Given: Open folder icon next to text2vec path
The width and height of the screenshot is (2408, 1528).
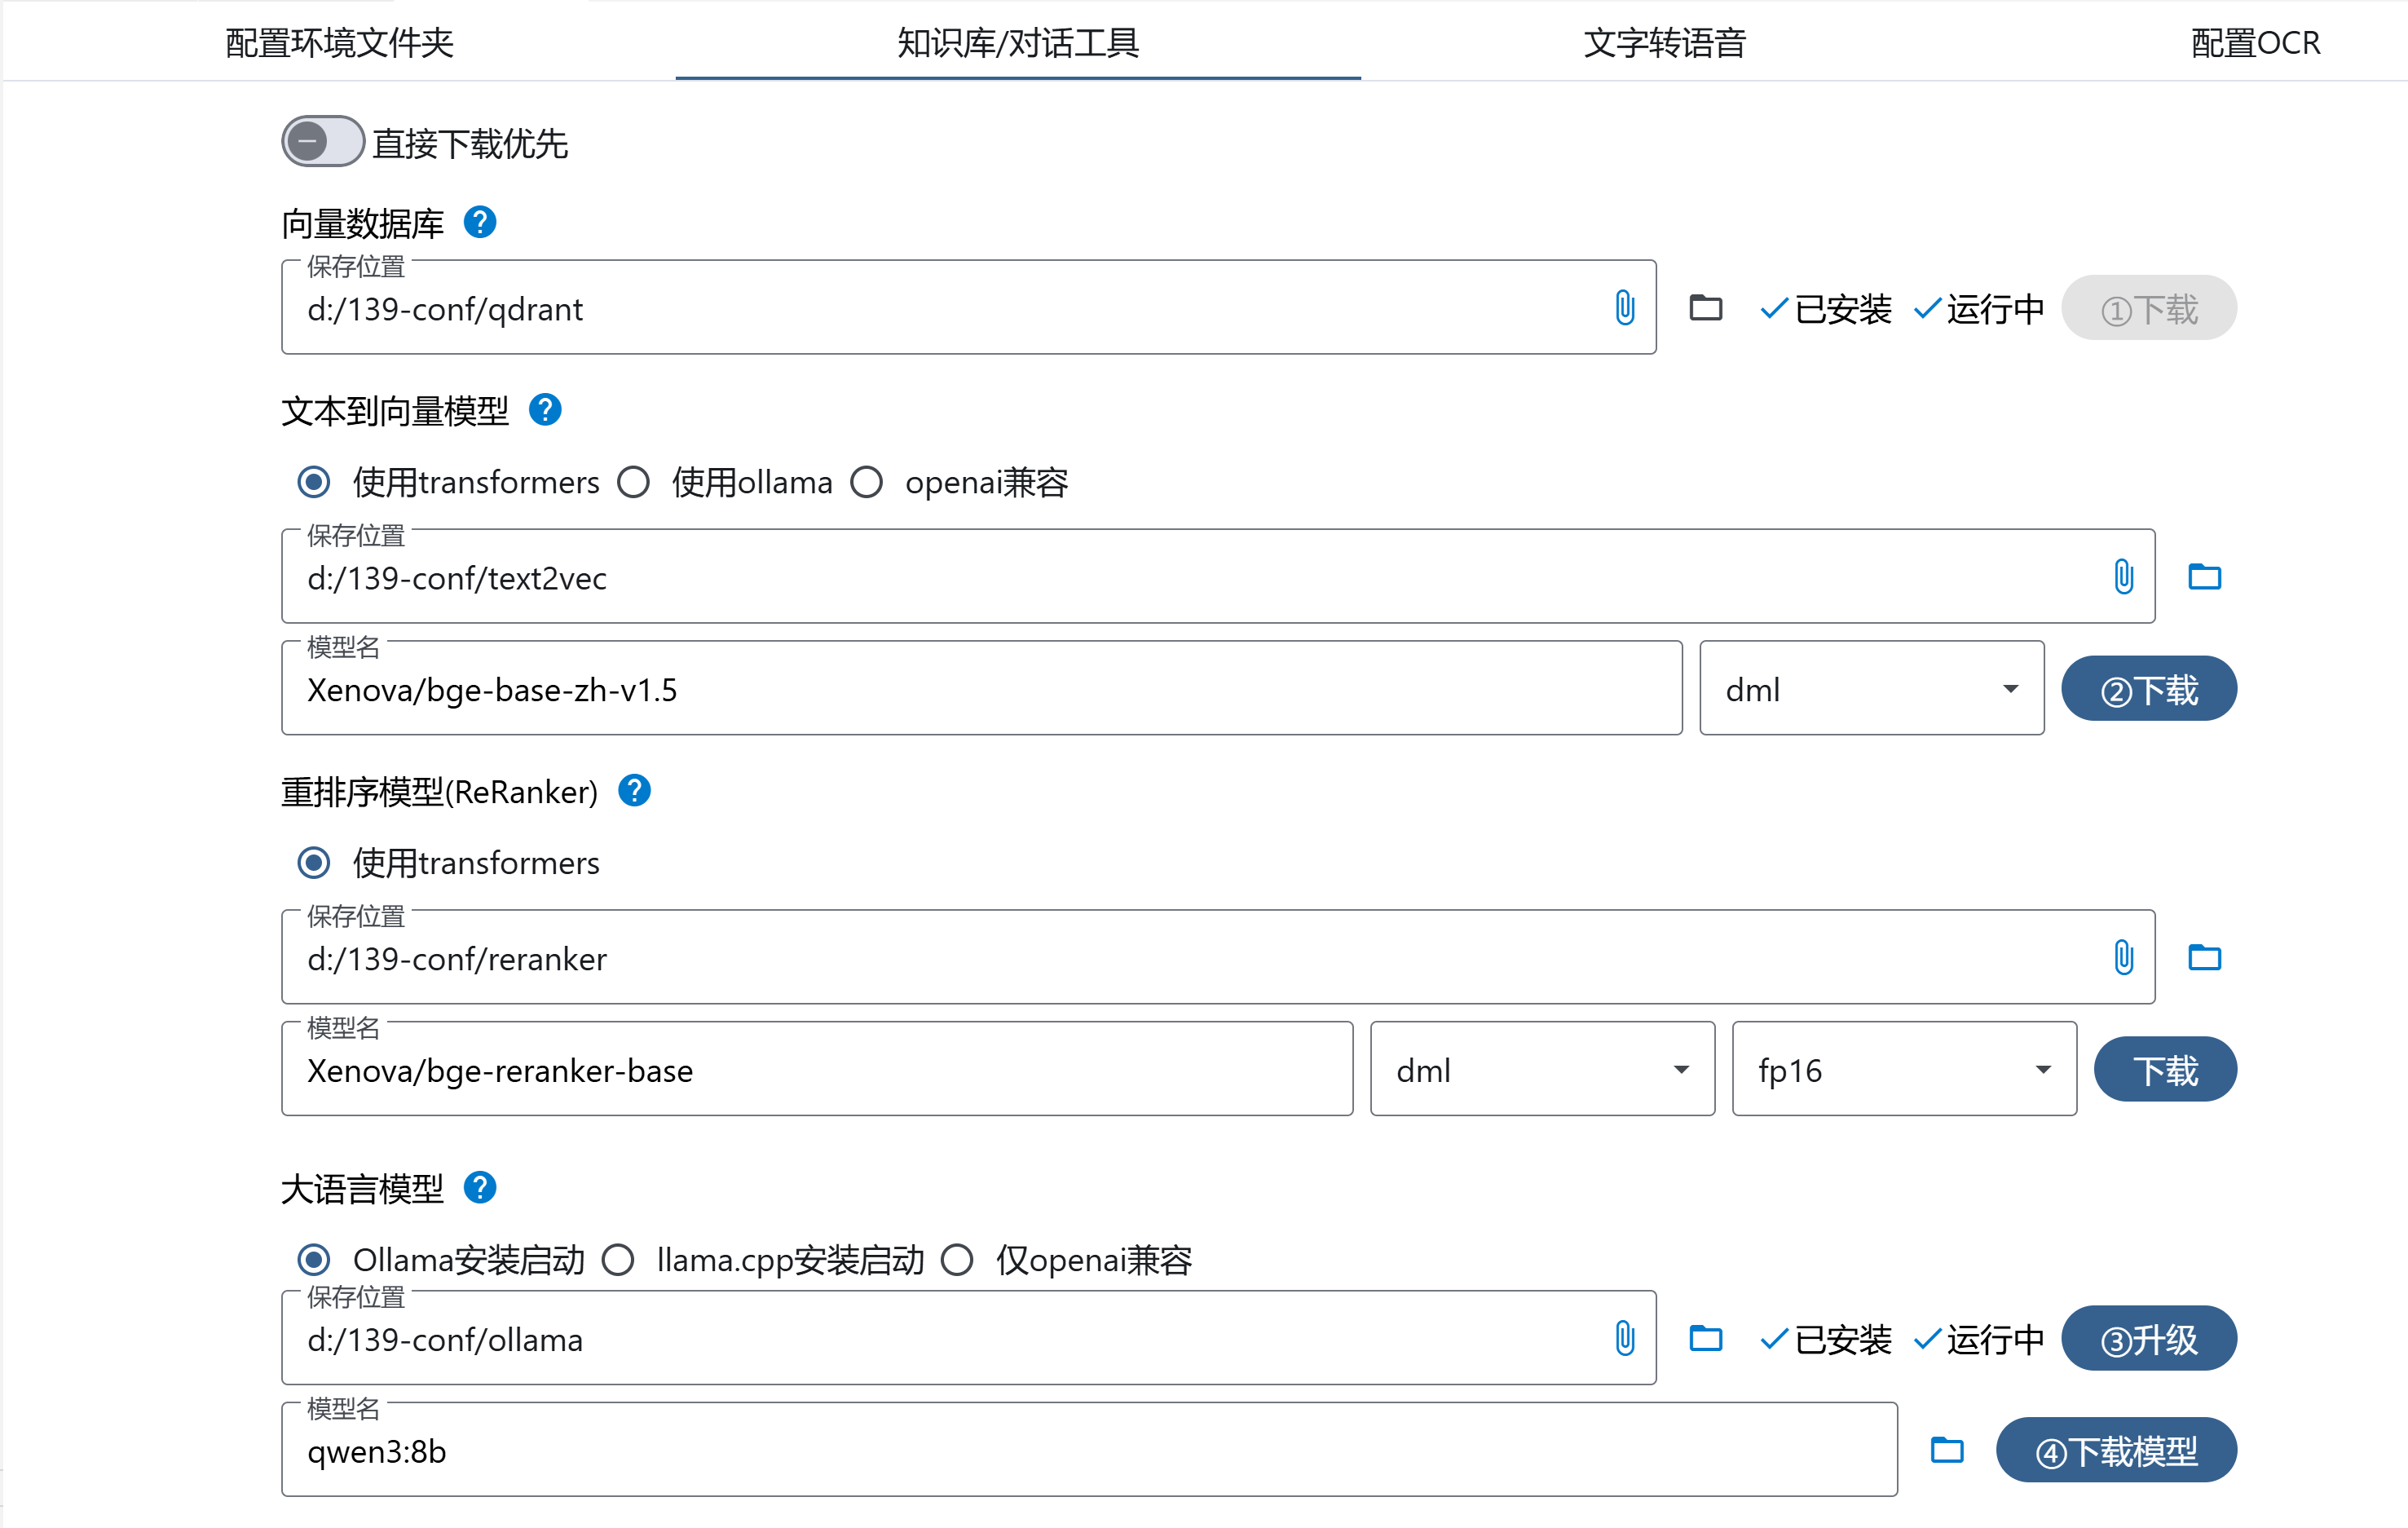Looking at the screenshot, I should pos(2204,577).
